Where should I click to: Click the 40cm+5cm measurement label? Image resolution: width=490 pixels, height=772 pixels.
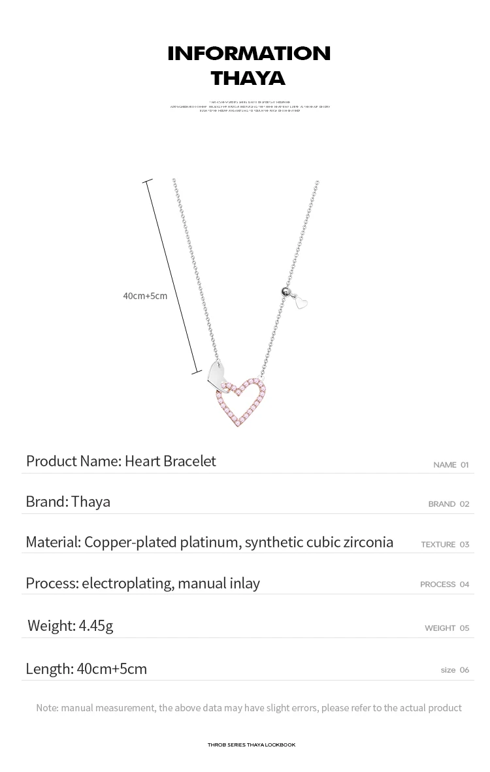click(145, 295)
